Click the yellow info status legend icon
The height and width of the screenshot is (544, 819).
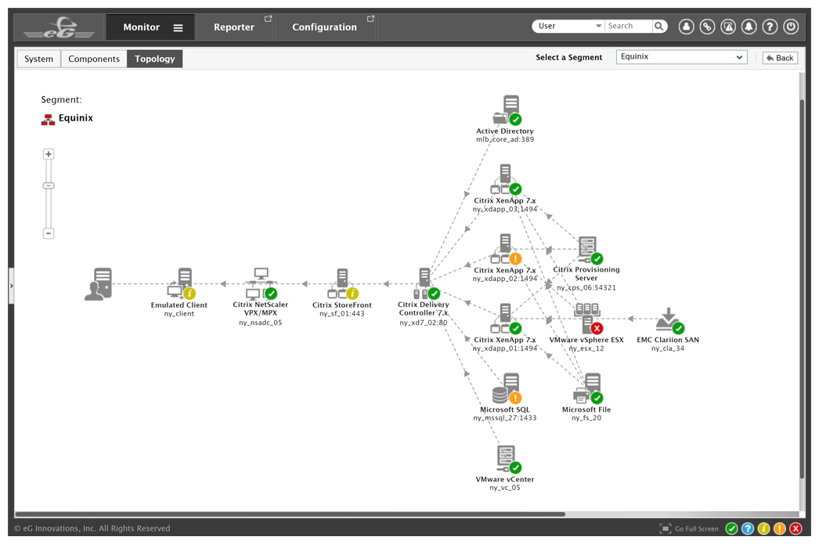(x=763, y=529)
